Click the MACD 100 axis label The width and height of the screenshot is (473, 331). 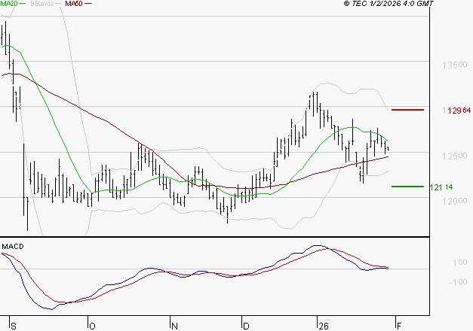pyautogui.click(x=460, y=263)
